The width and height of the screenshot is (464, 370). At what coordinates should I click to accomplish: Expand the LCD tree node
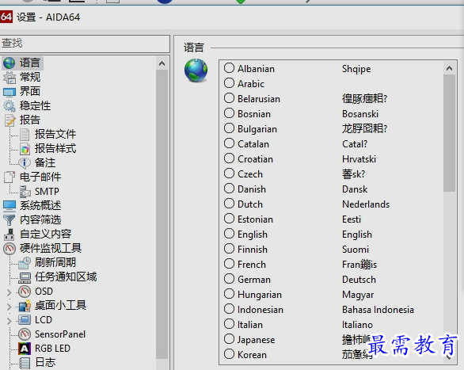click(10, 321)
